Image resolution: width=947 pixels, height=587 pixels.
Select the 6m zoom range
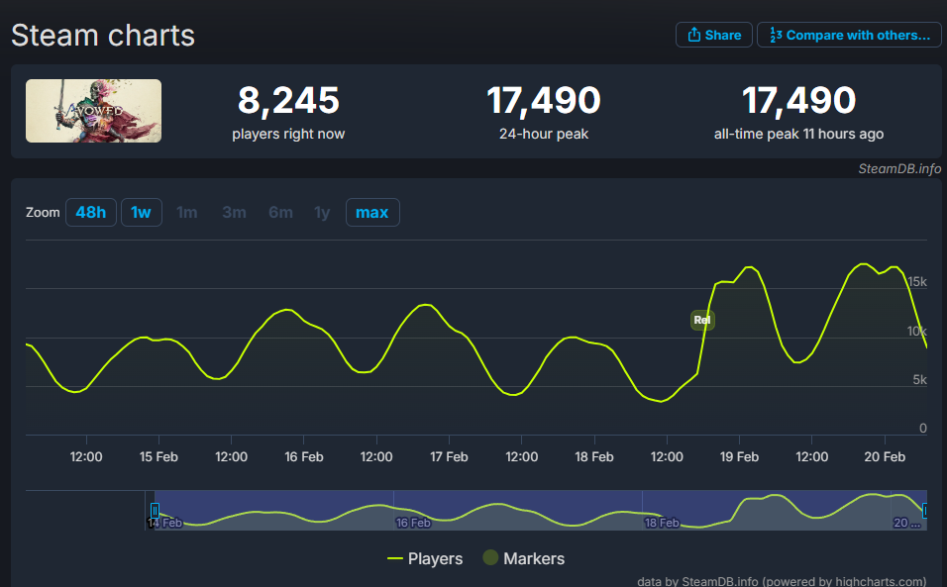tap(280, 212)
